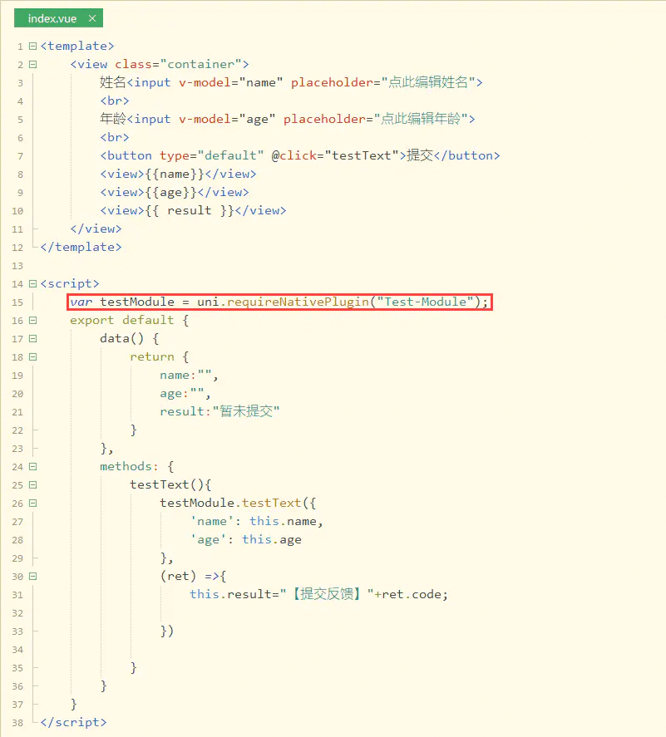Click the closing </script> tag
Viewport: 666px width, 737px height.
point(73,722)
